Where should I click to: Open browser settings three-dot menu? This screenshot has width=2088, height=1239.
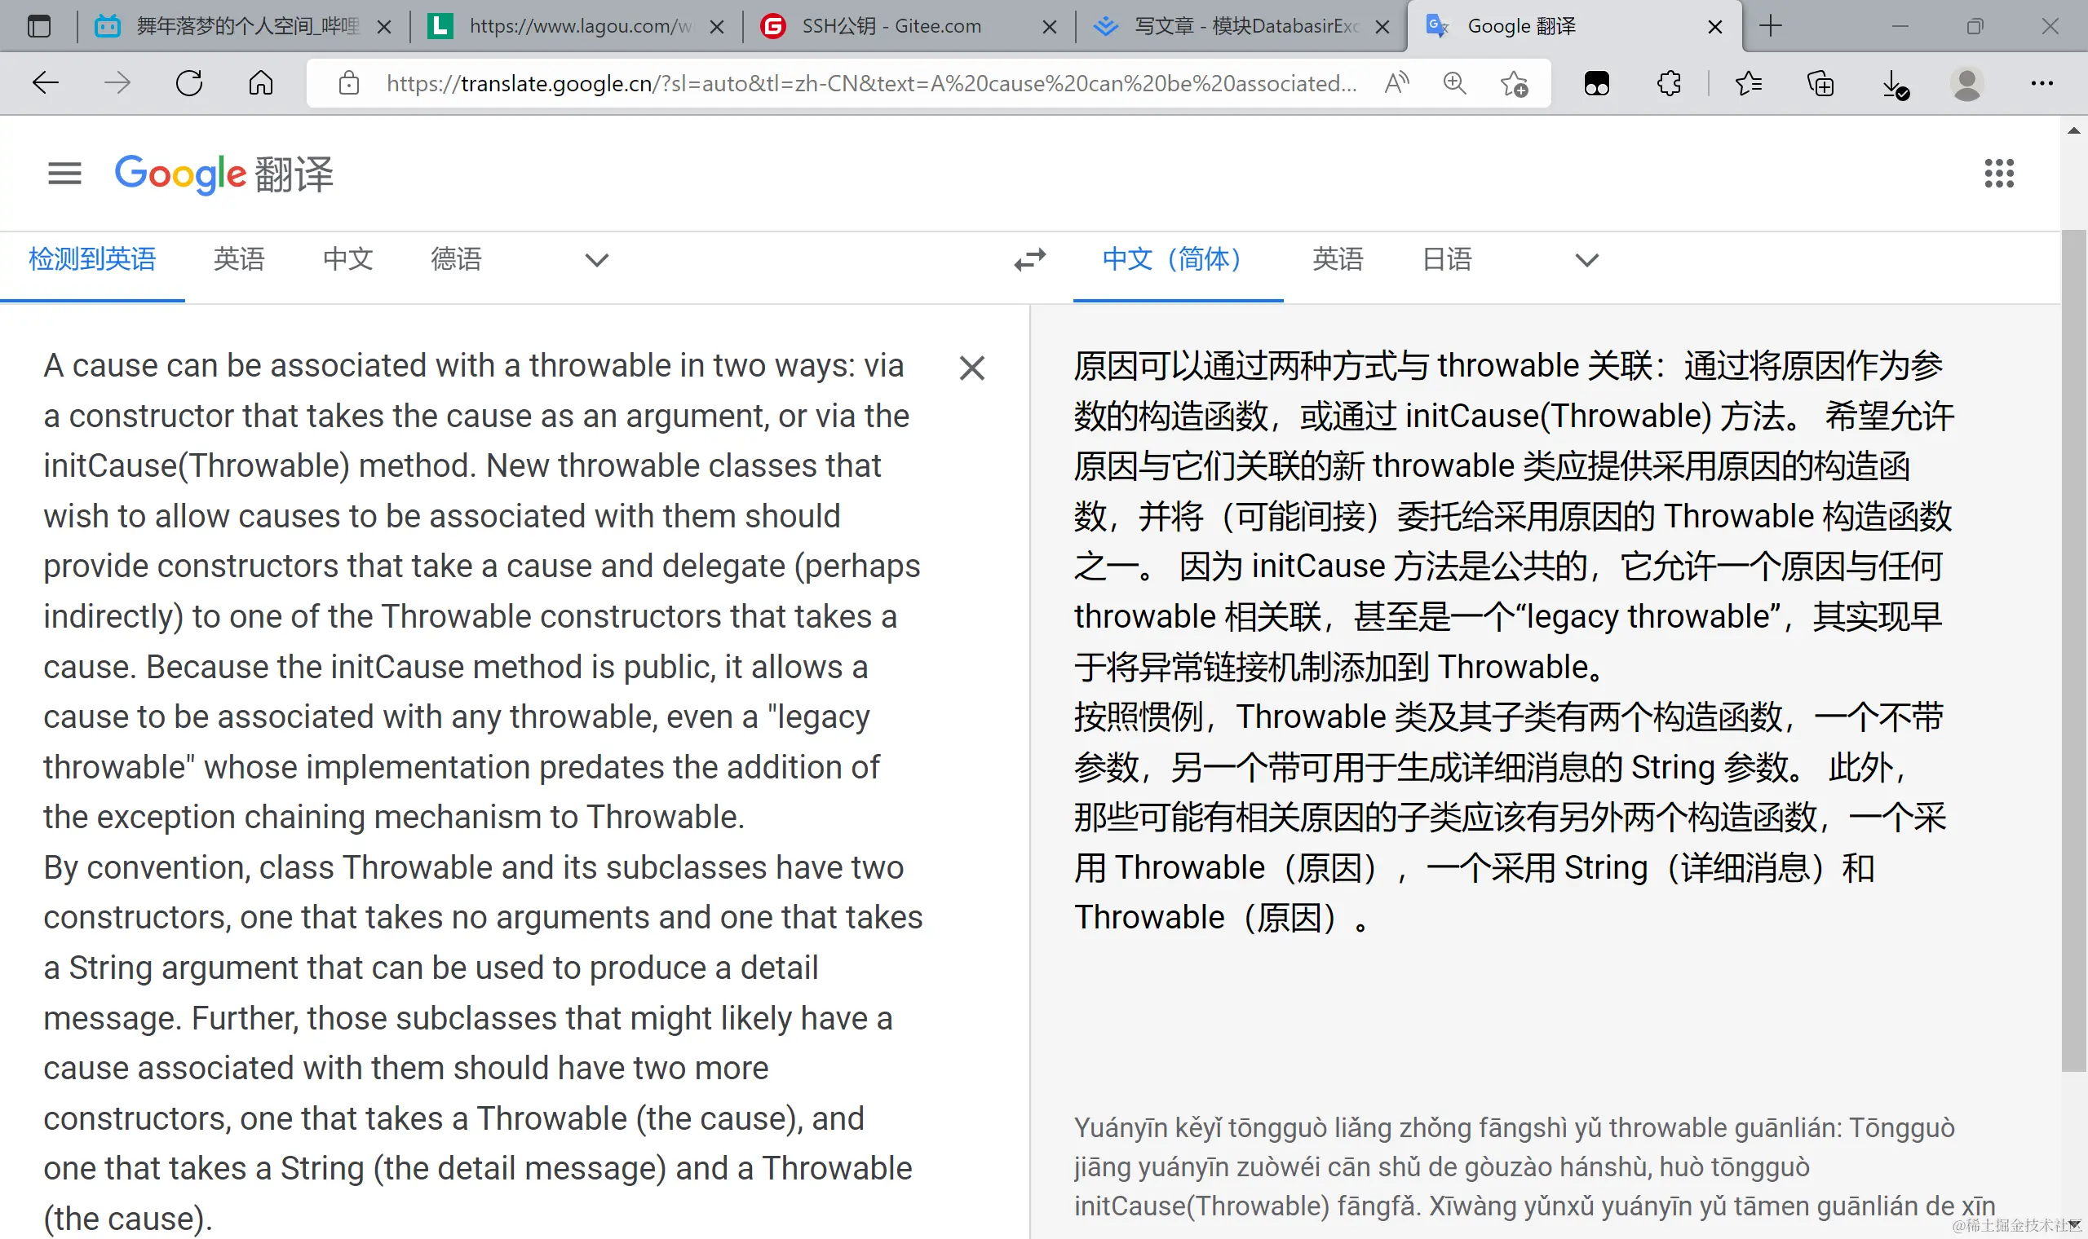tap(2042, 83)
